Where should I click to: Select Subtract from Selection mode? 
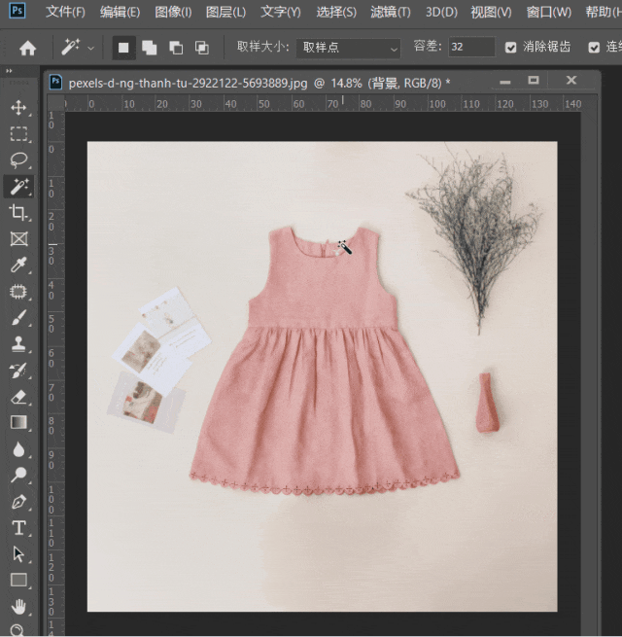176,48
